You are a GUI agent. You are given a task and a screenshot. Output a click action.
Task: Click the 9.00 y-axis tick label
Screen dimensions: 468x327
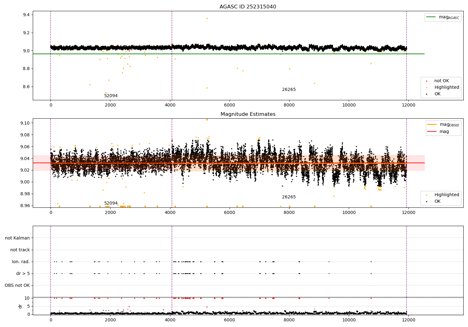(x=25, y=182)
